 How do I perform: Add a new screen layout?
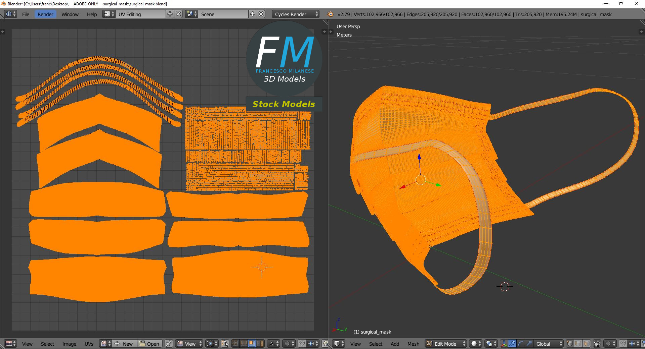(170, 14)
